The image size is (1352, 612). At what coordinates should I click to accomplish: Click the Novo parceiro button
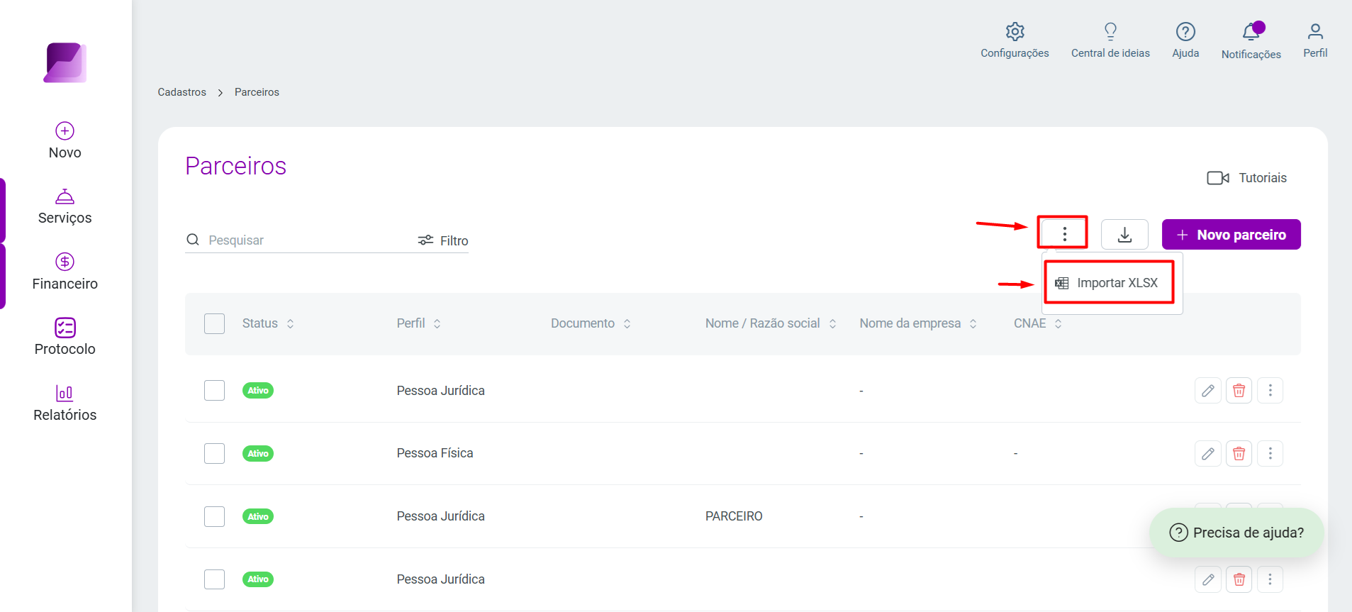coord(1231,235)
